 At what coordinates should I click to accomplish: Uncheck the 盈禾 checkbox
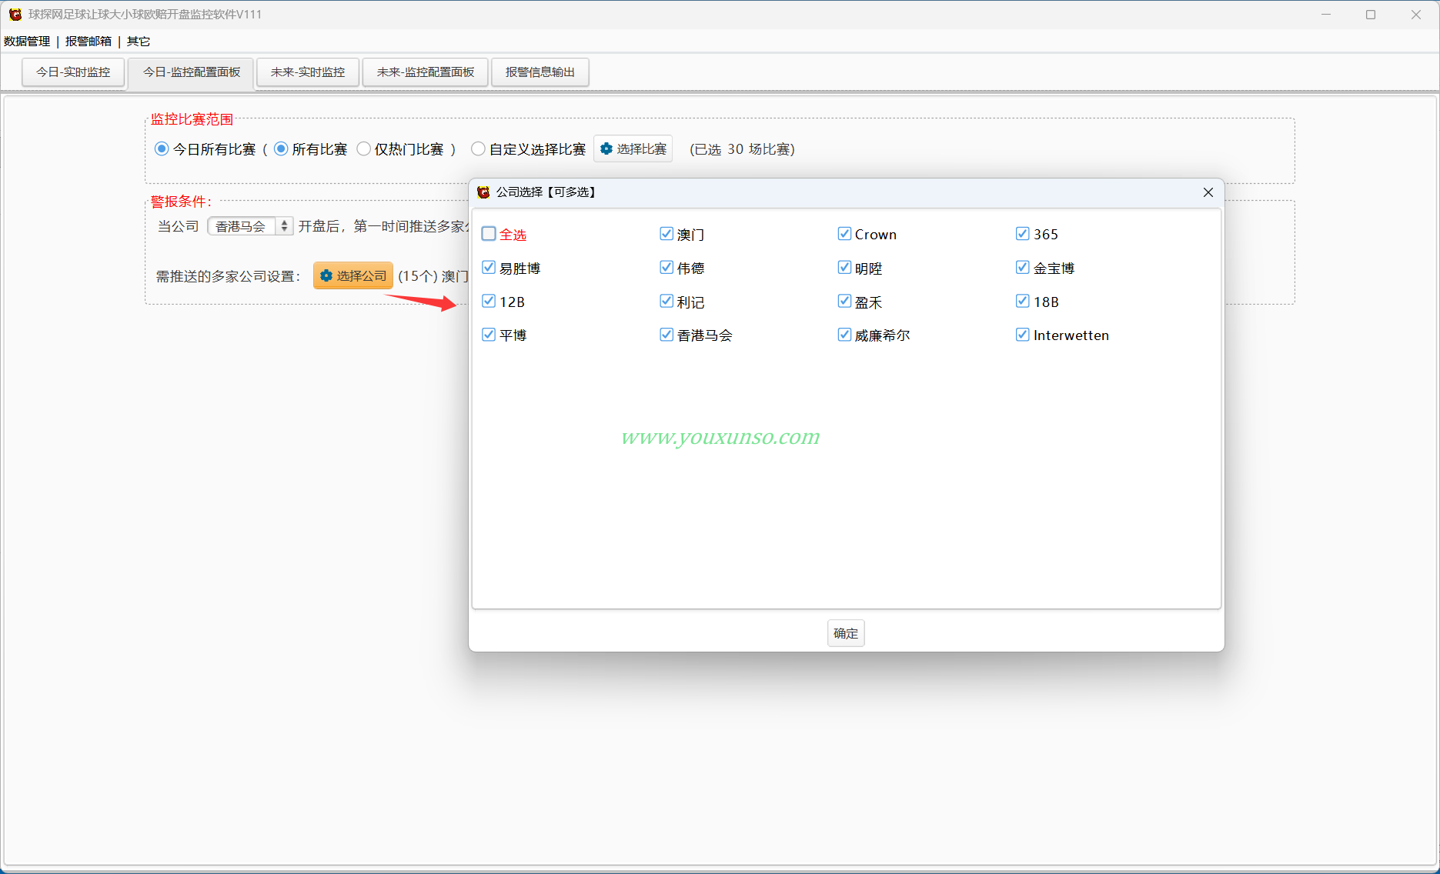pyautogui.click(x=844, y=301)
